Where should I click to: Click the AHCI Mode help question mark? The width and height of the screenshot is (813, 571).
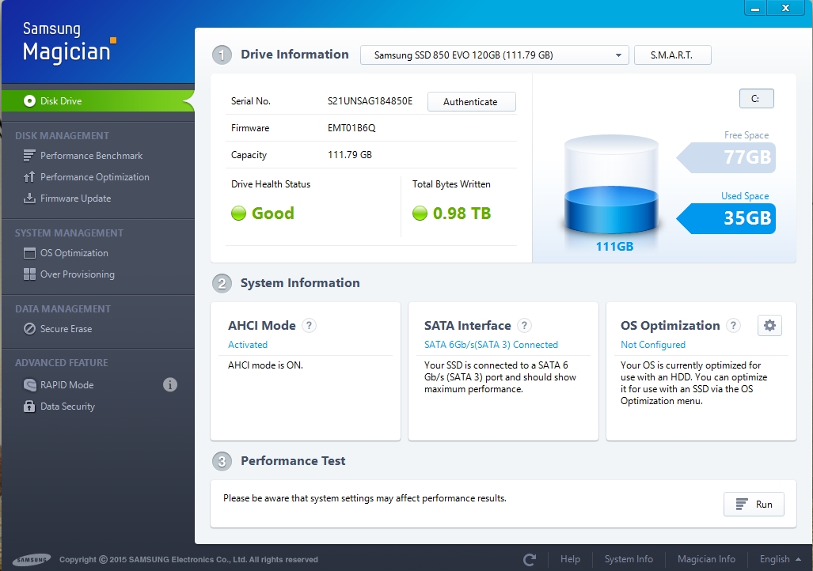click(x=310, y=325)
